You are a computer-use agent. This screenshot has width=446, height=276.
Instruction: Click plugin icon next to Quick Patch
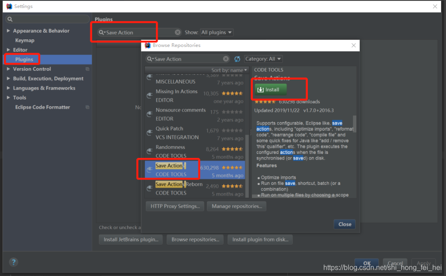coord(150,133)
